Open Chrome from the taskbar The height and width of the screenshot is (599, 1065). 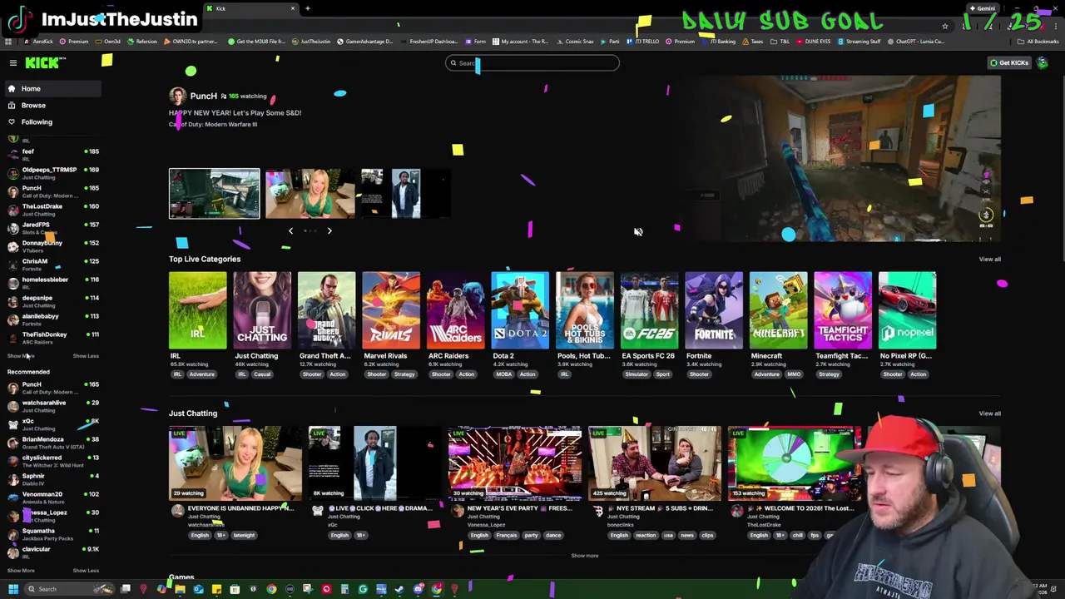(x=271, y=589)
